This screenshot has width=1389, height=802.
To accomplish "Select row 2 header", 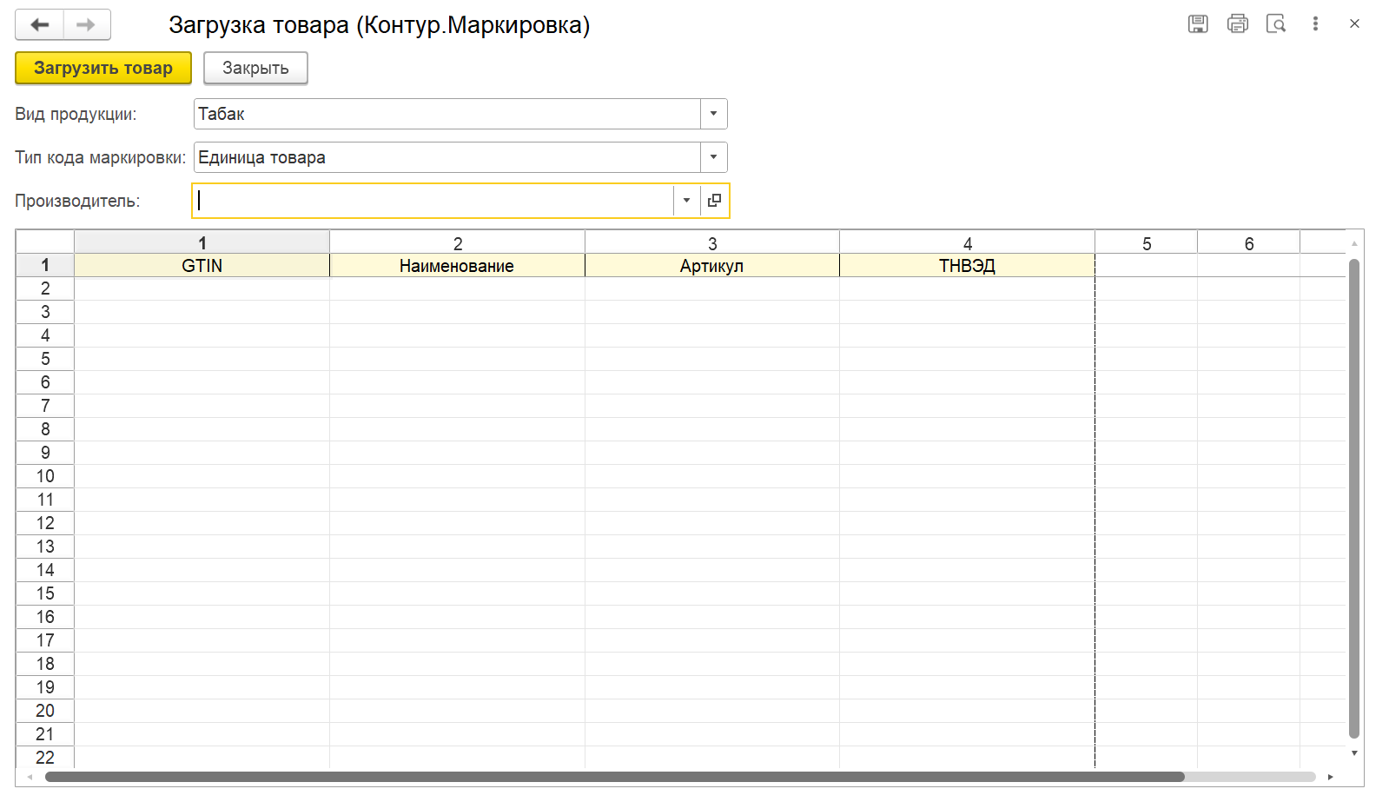I will pos(45,288).
